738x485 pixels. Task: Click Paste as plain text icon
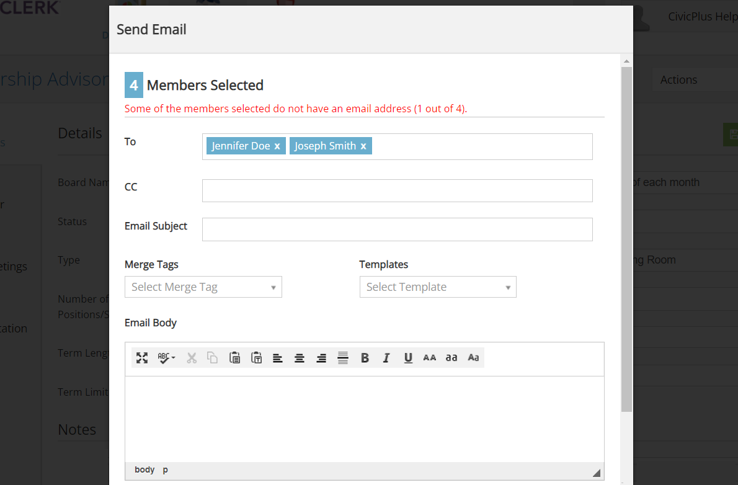click(256, 358)
